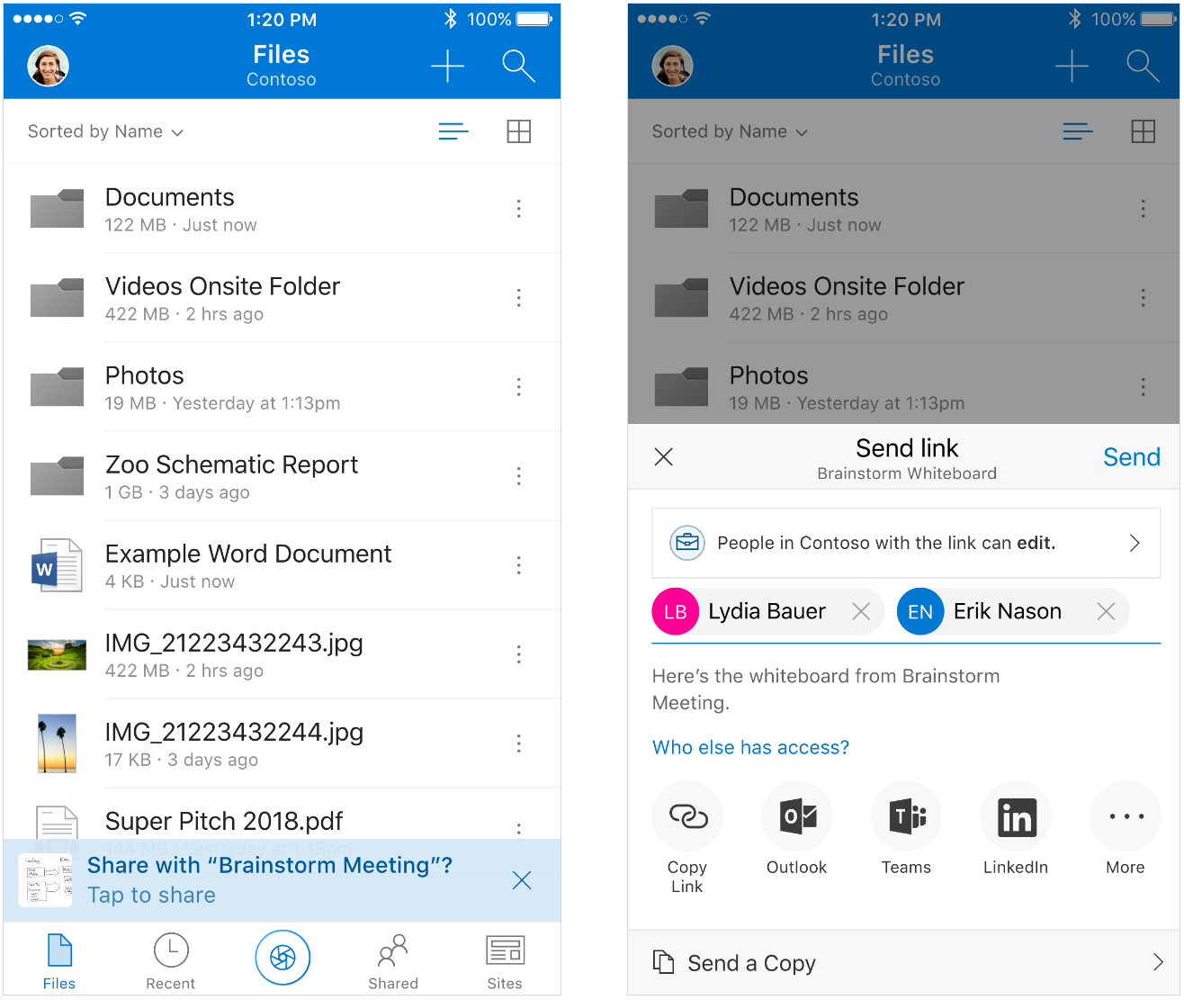Open the camera scan icon in bottom navigation
This screenshot has width=1184, height=1000.
click(283, 959)
